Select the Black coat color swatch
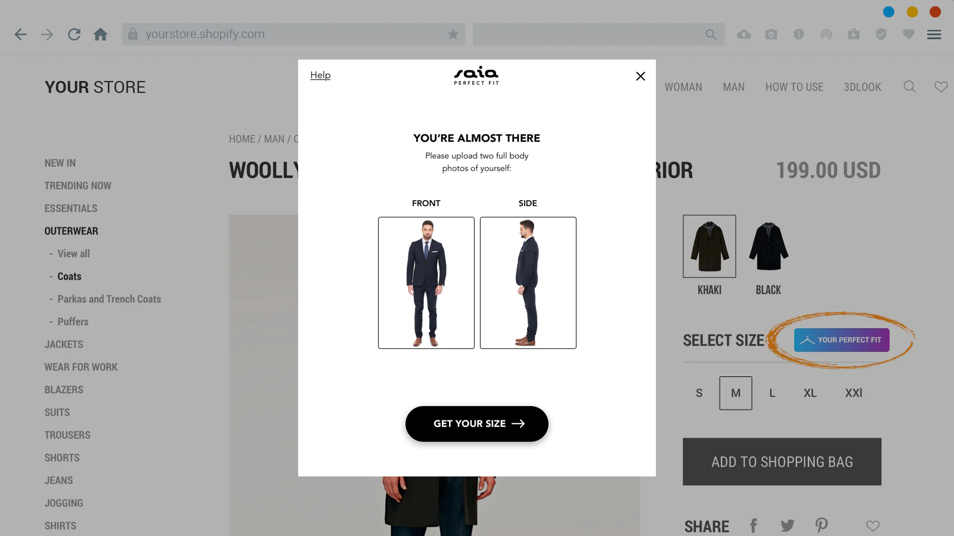Viewport: 954px width, 536px height. [769, 247]
